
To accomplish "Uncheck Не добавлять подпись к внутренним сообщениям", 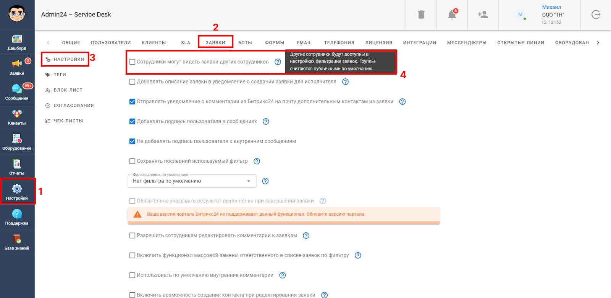I will pyautogui.click(x=133, y=141).
